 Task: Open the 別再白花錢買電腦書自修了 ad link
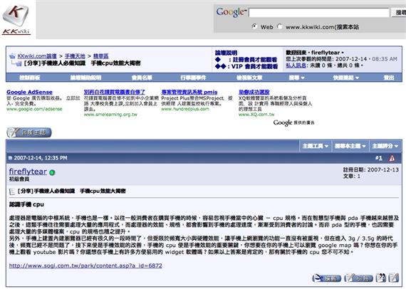(x=115, y=92)
